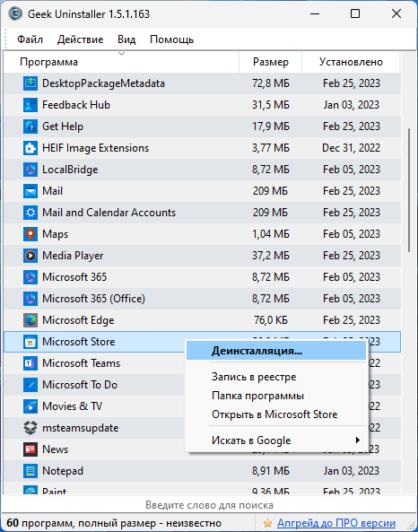Select the HEIF Image Extensions name
The width and height of the screenshot is (418, 532).
[95, 148]
